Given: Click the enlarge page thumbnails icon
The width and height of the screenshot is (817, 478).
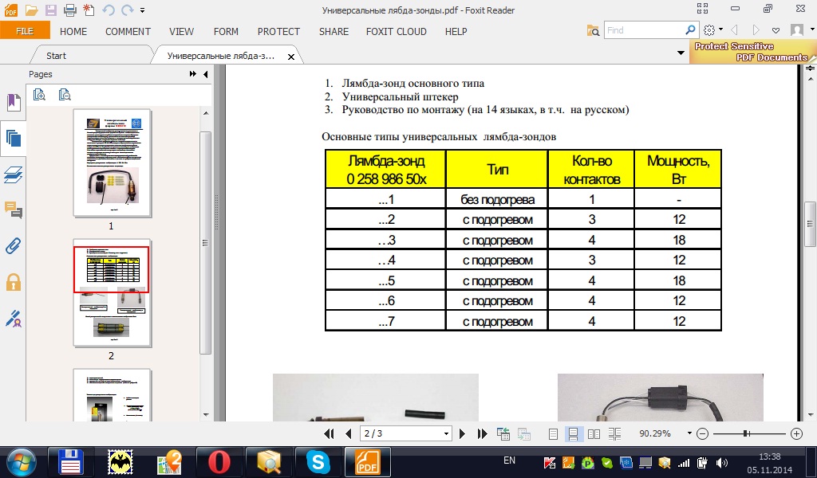Looking at the screenshot, I should tap(39, 95).
